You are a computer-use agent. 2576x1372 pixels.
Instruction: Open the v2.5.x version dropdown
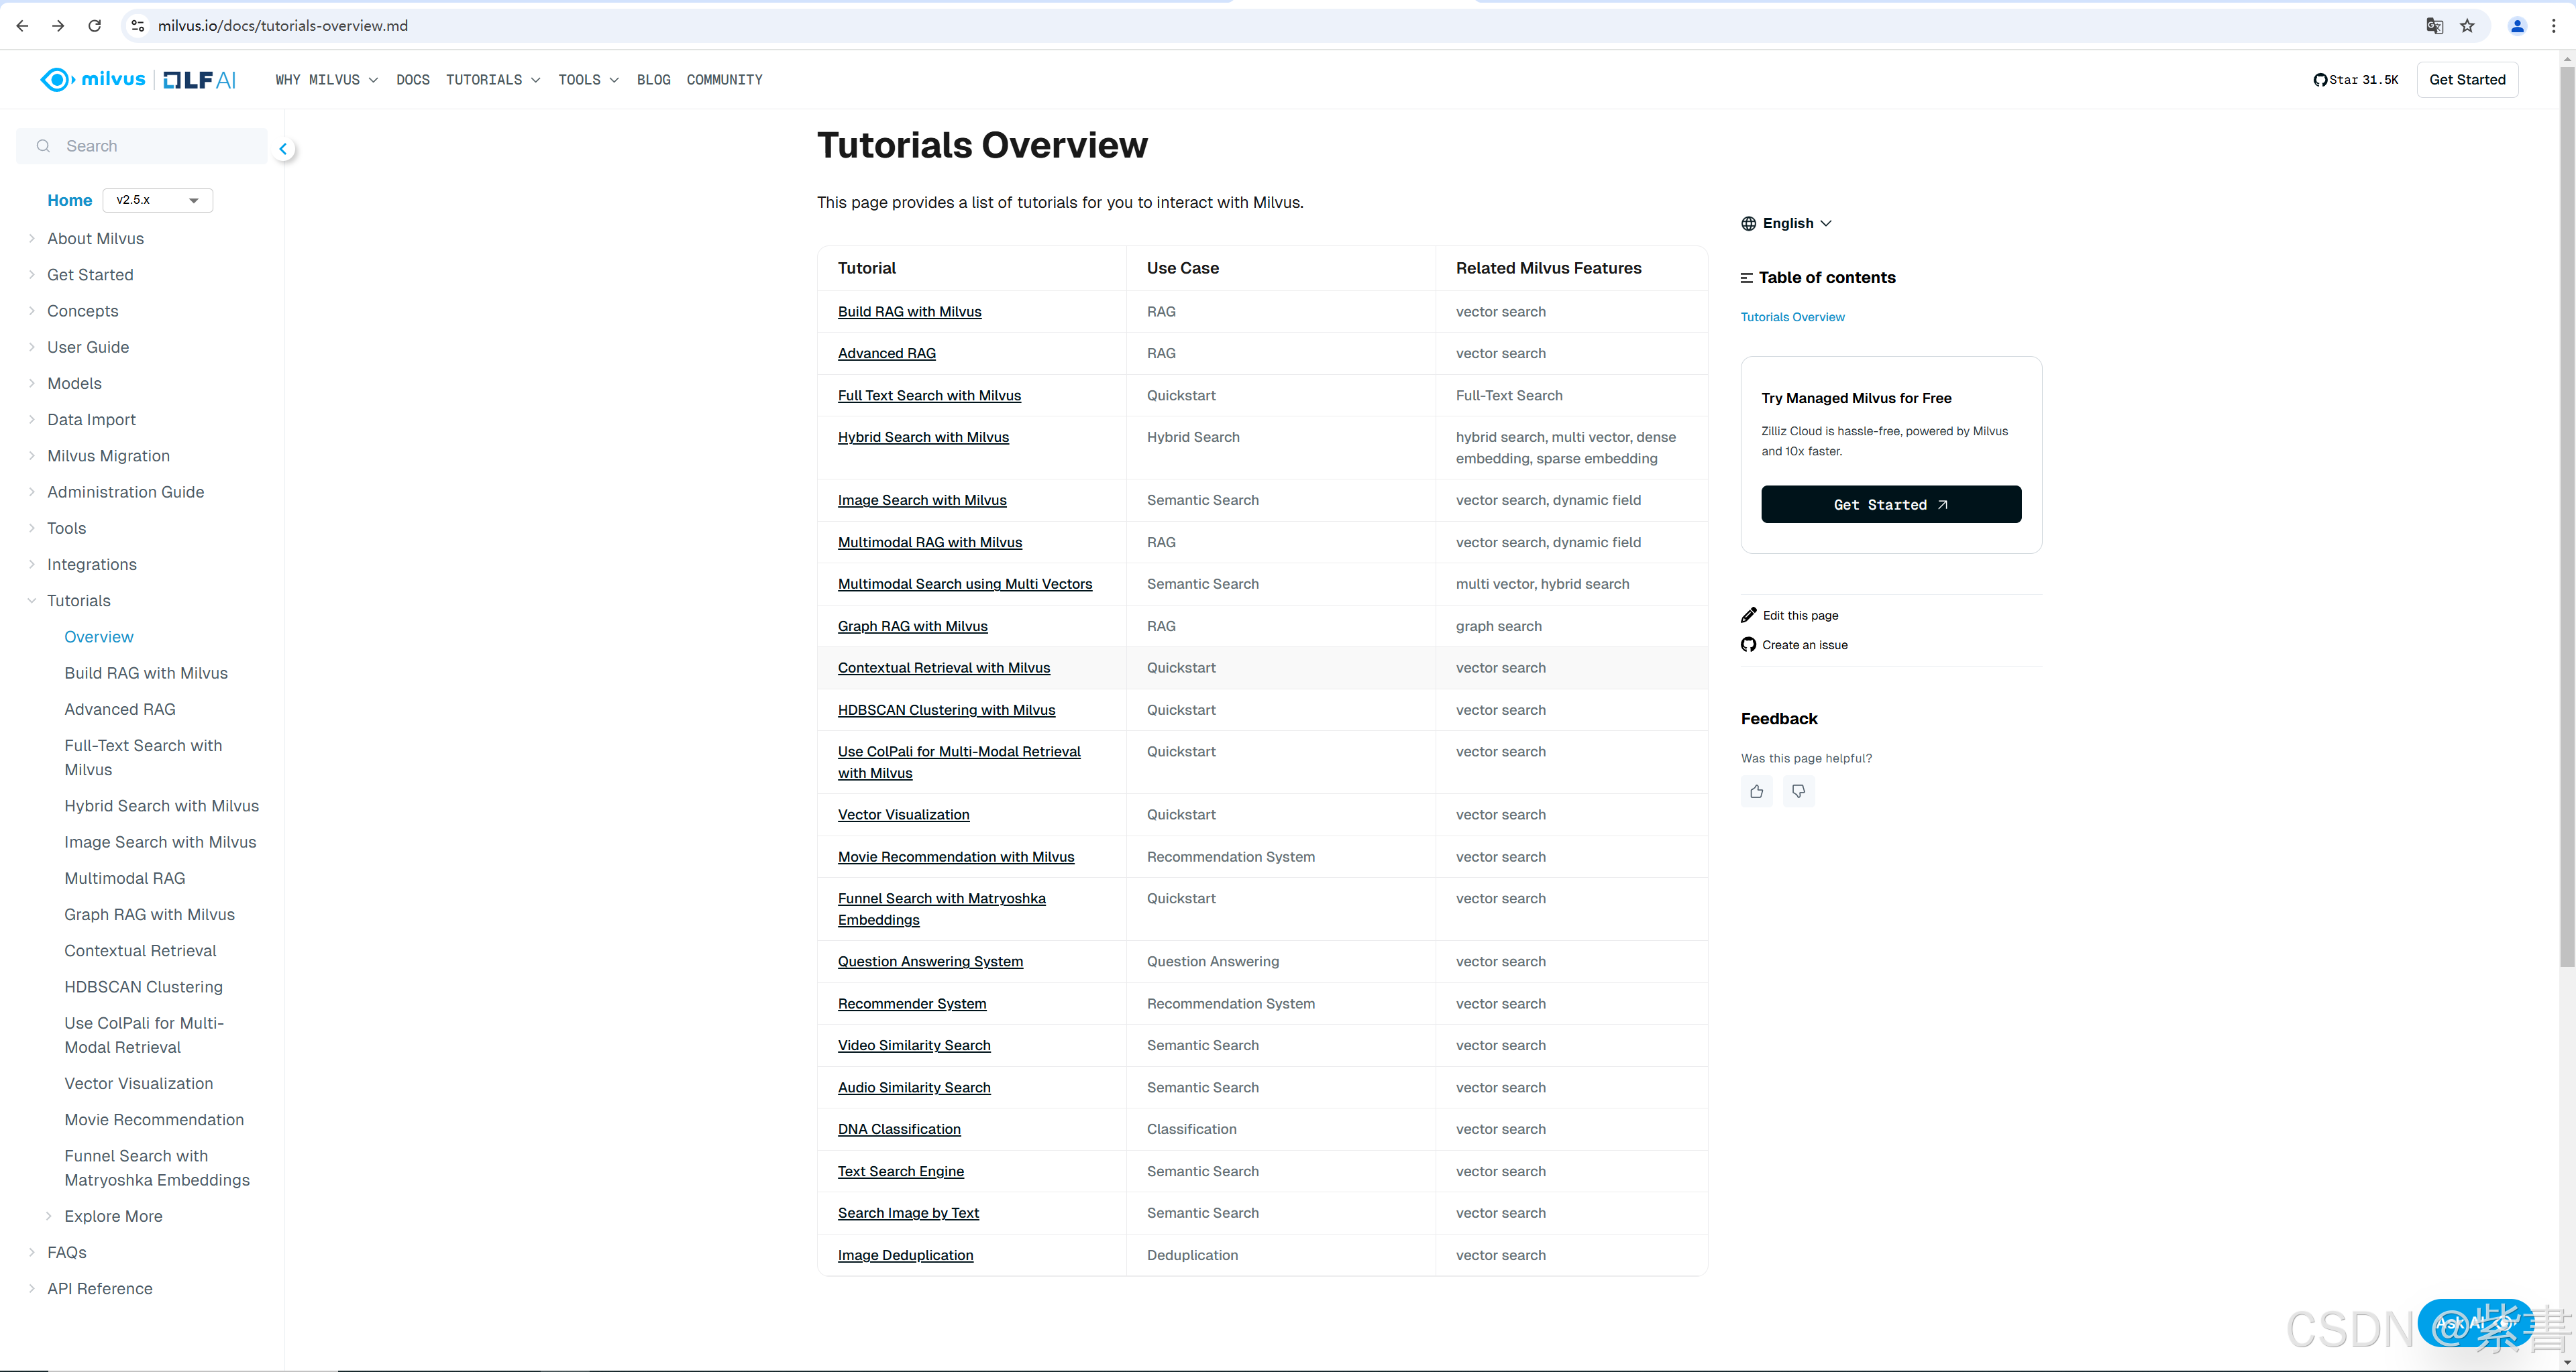pos(158,200)
